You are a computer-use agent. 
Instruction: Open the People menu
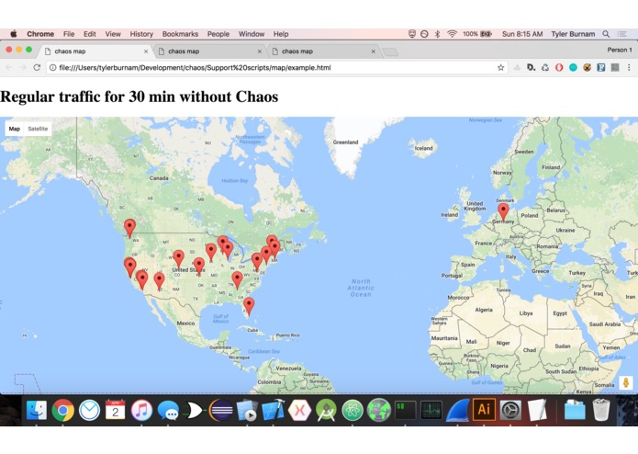218,34
